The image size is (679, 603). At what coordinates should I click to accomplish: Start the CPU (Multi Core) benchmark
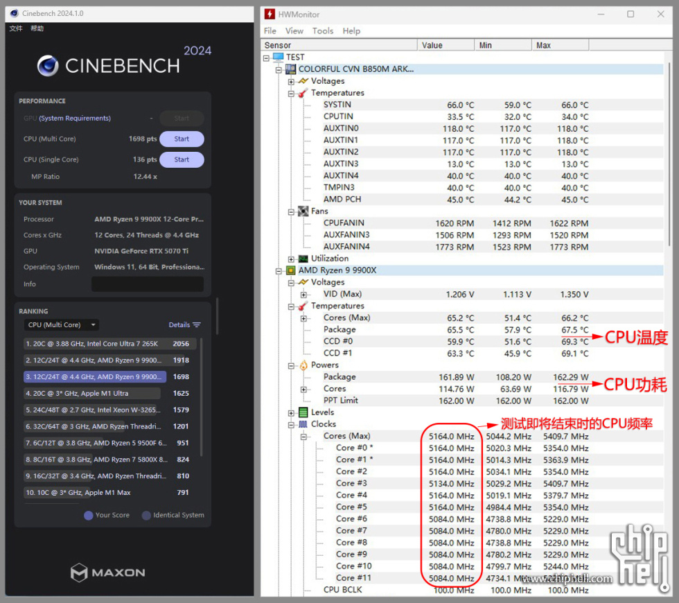pyautogui.click(x=182, y=139)
